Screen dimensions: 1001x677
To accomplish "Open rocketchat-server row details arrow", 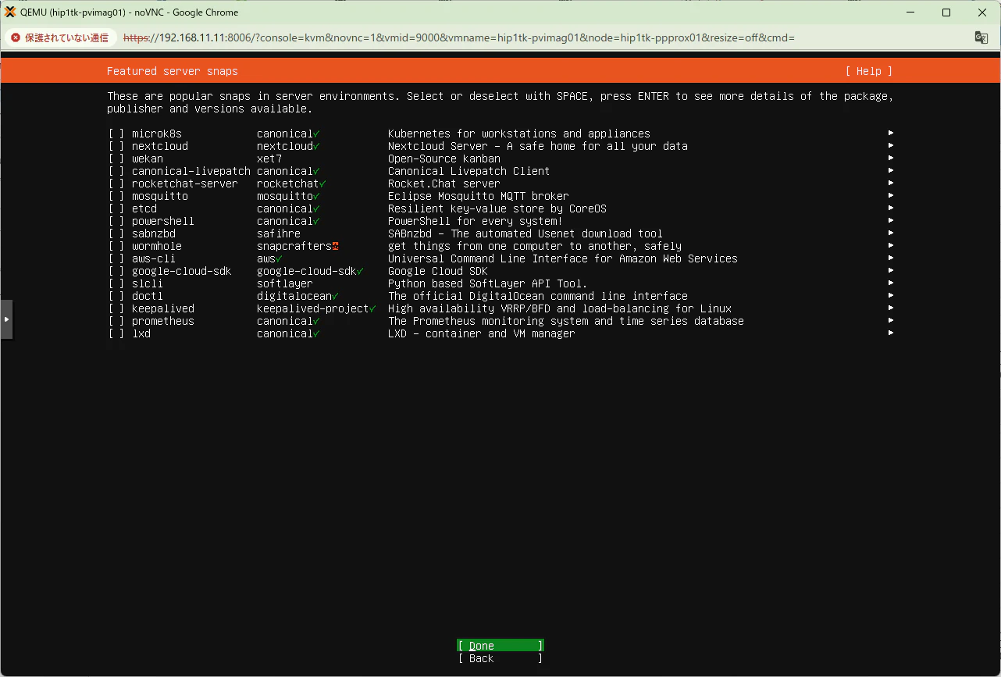I will (891, 184).
